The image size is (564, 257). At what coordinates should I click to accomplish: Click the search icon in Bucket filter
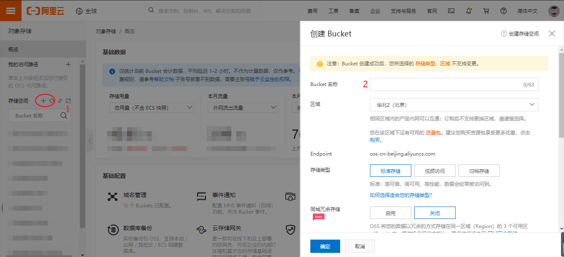64,116
